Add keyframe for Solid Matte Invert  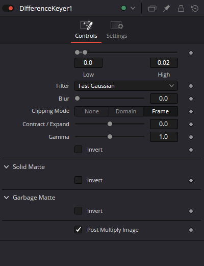(191, 181)
